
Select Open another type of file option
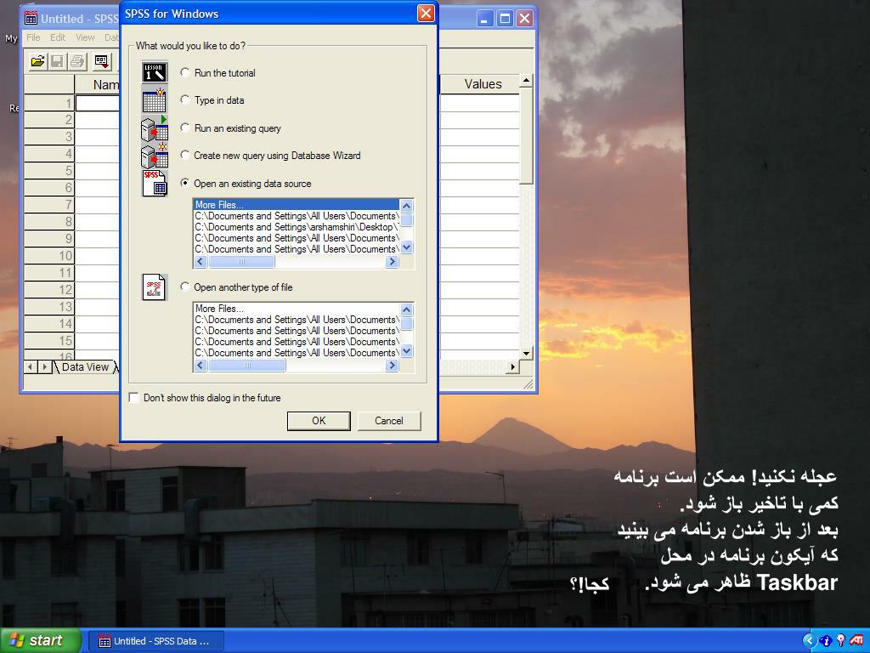[x=185, y=287]
